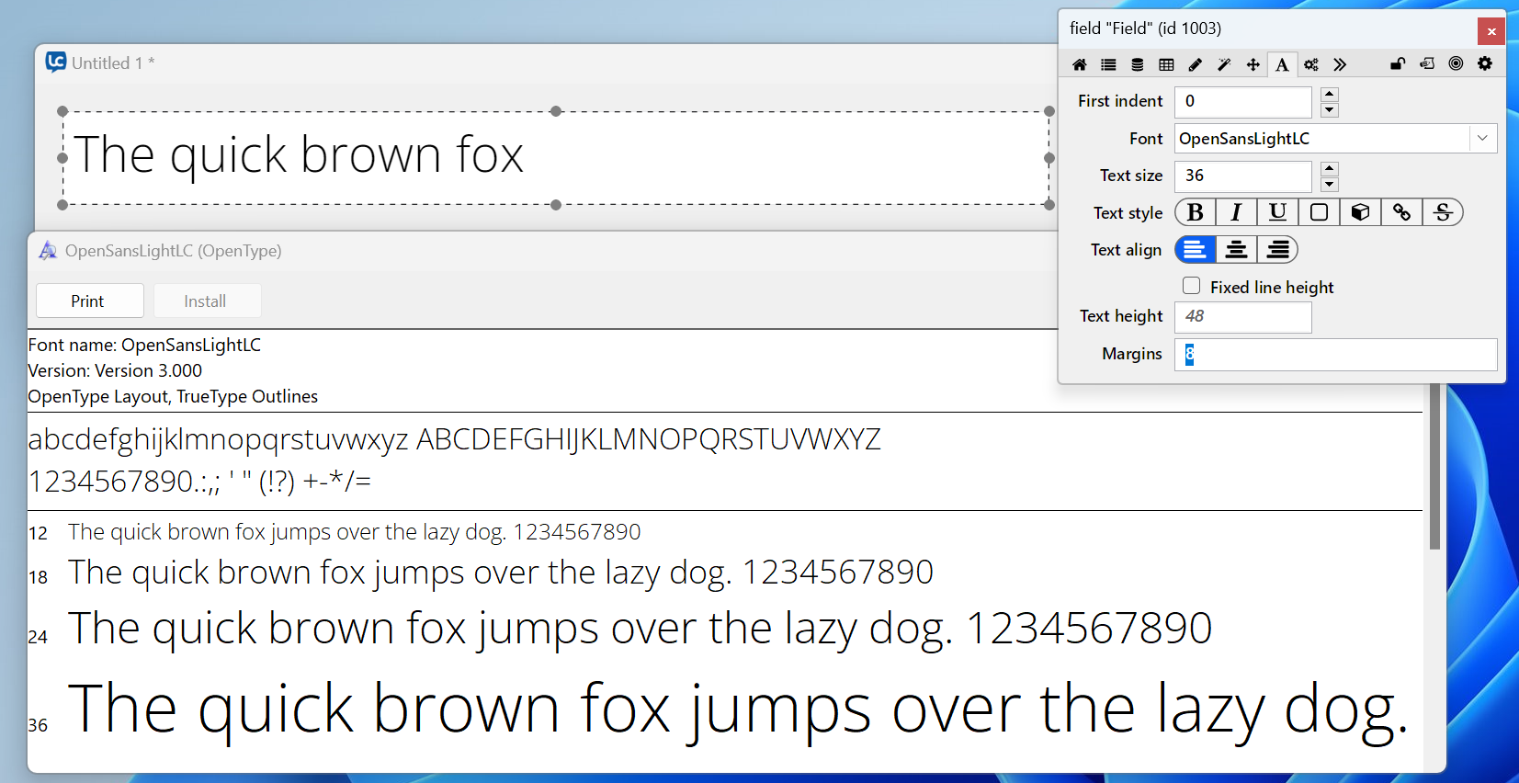The width and height of the screenshot is (1519, 783).
Task: Switch to the Text (A) tab
Action: coord(1282,64)
